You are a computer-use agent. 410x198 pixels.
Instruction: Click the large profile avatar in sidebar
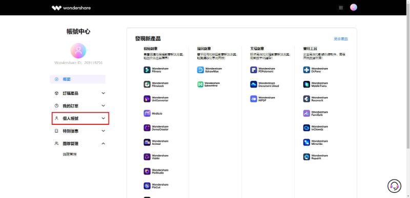click(78, 51)
